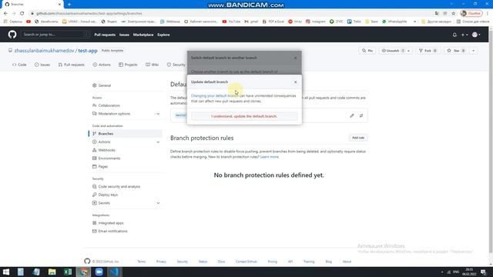Click the Unwatch button
Image resolution: width=493 pixels, height=277 pixels.
coord(392,51)
